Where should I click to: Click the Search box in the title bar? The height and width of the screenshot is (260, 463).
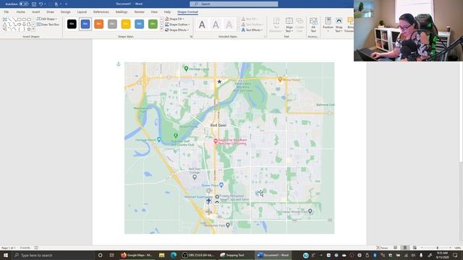234,4
